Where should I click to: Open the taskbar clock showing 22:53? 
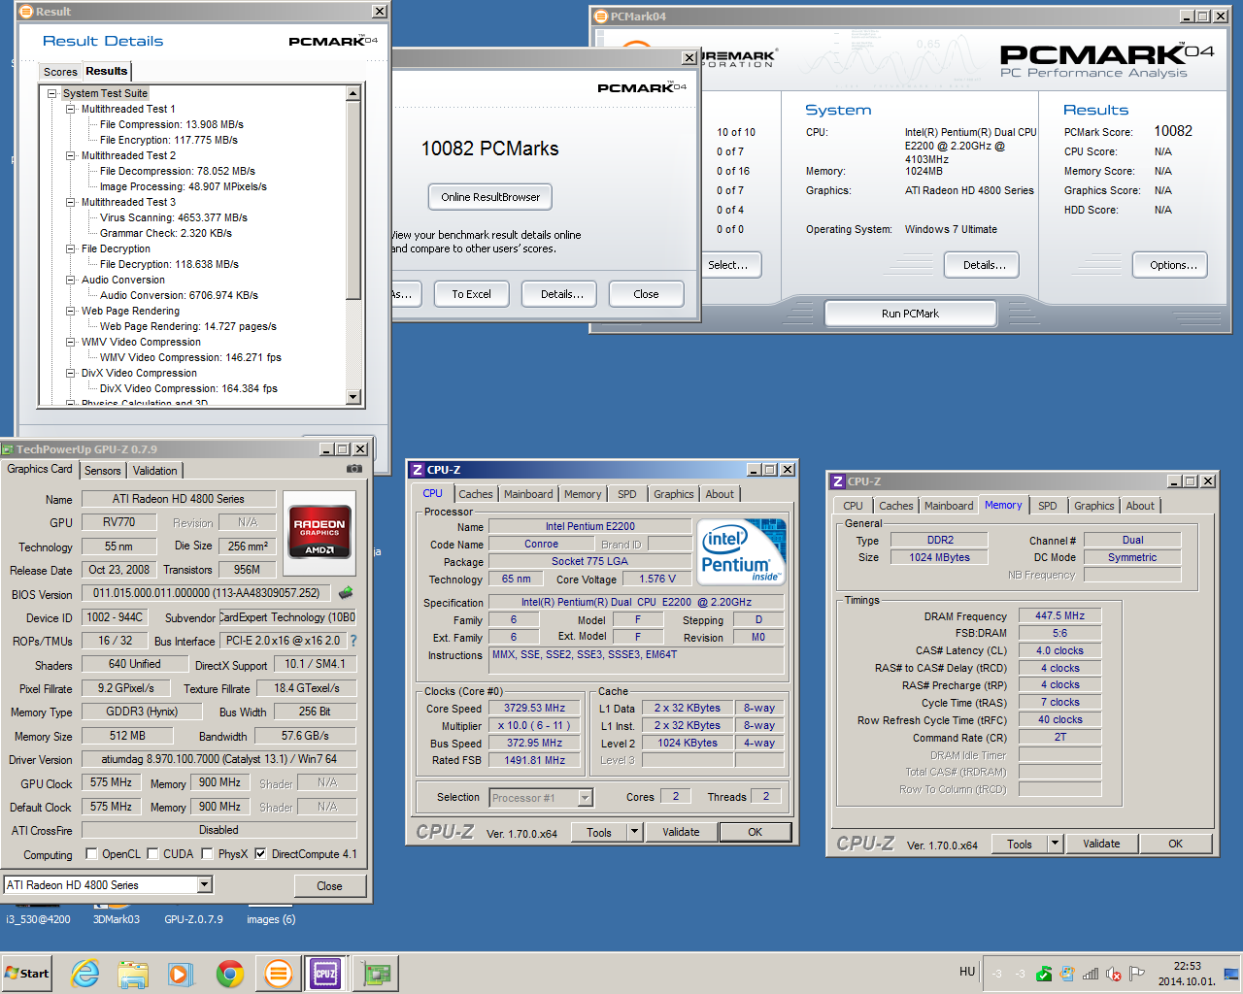click(x=1187, y=974)
